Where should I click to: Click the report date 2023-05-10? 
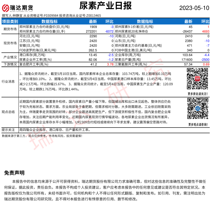(194, 8)
